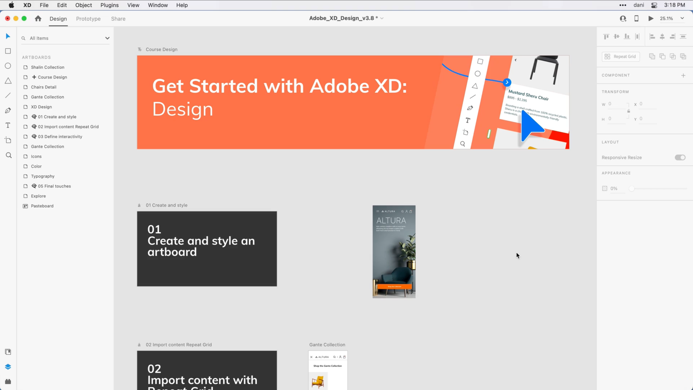This screenshot has width=693, height=390.
Task: Select the Line tool
Action: click(8, 95)
